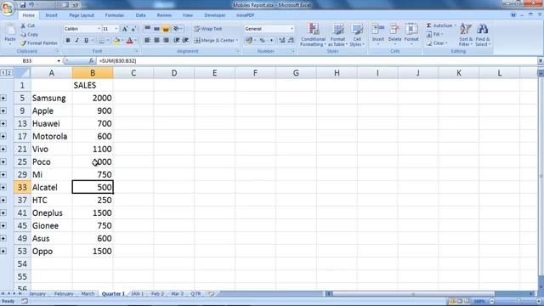The image size is (544, 306).
Task: Open Format as Table gallery
Action: click(337, 35)
